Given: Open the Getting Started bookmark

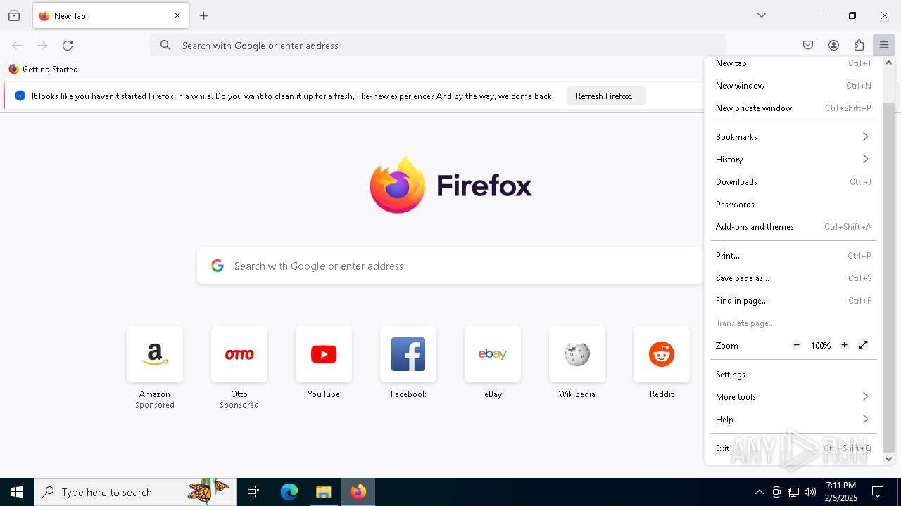Looking at the screenshot, I should click(x=43, y=70).
